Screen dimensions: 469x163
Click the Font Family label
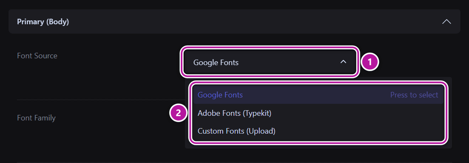point(36,118)
